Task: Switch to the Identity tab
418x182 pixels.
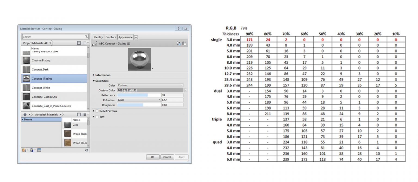Action: click(x=98, y=37)
